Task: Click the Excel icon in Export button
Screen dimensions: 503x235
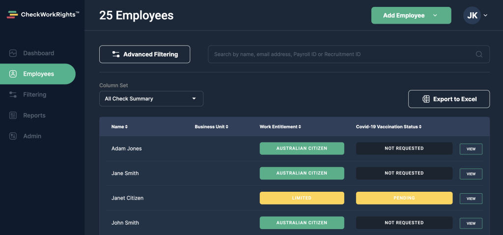Action: 426,99
